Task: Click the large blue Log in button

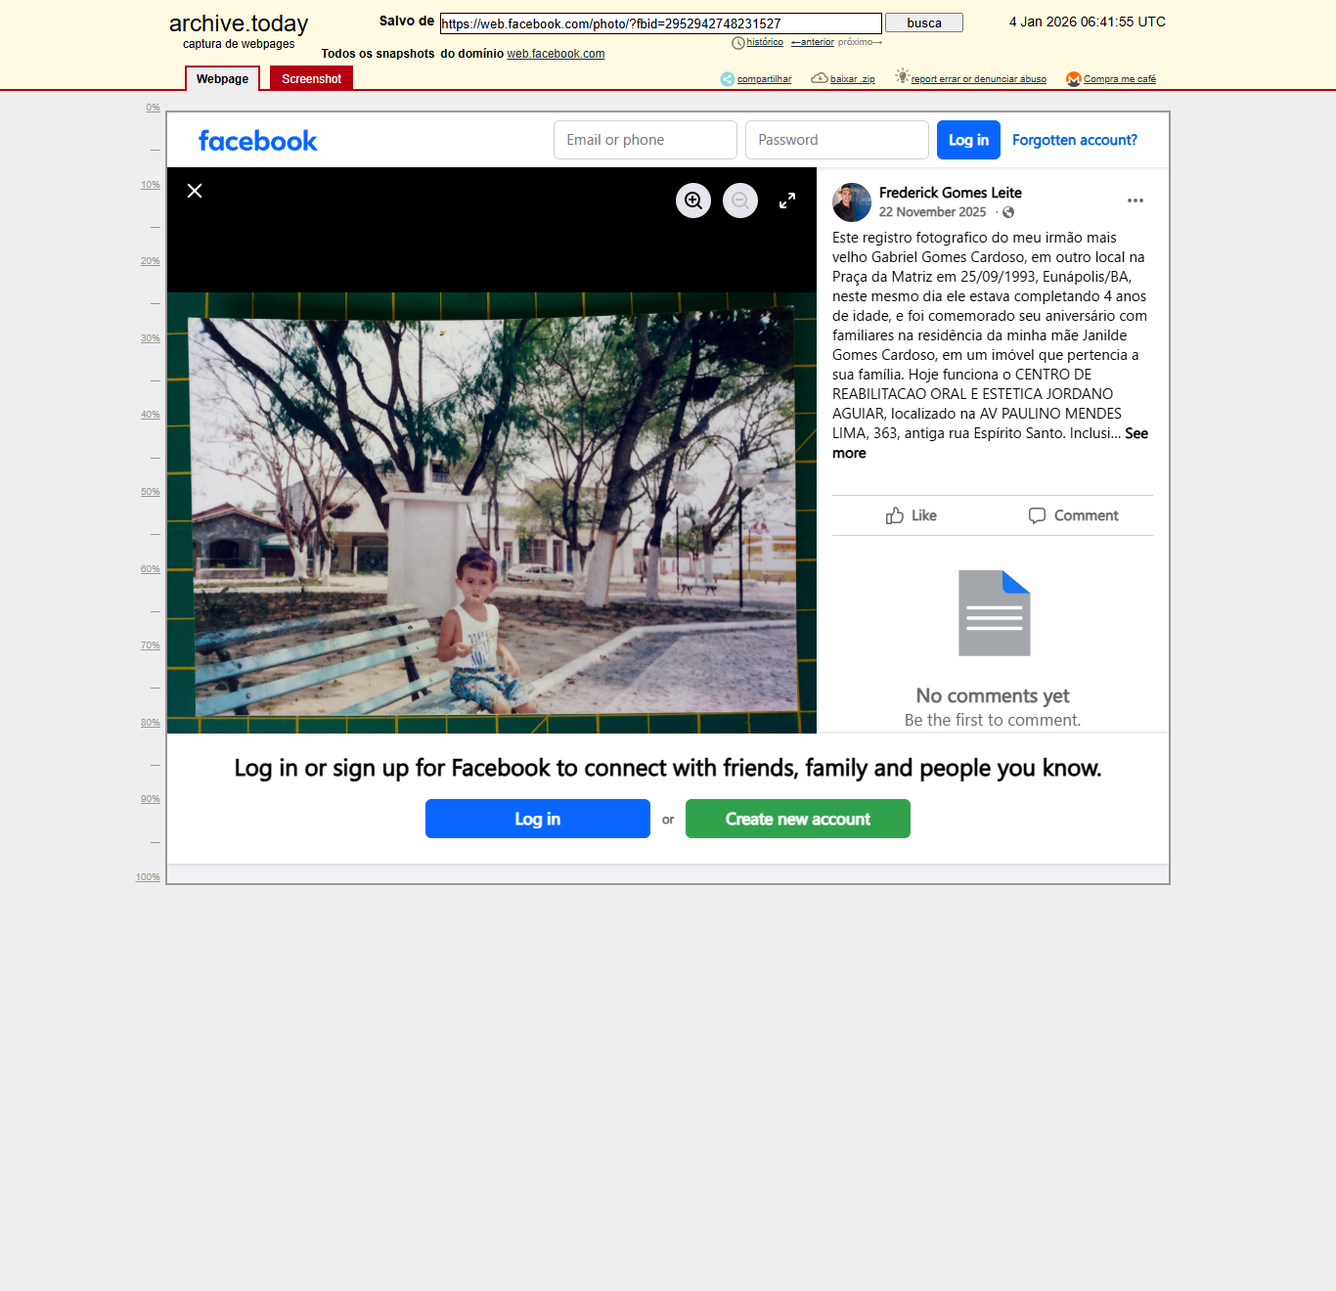Action: tap(538, 819)
